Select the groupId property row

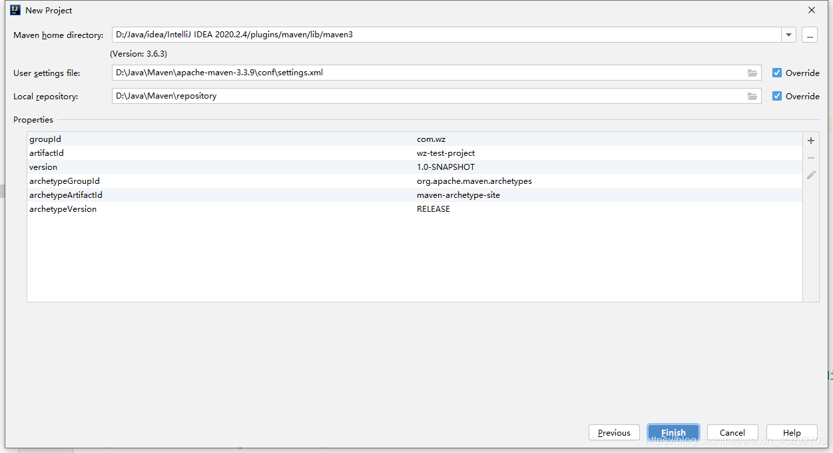coord(414,139)
